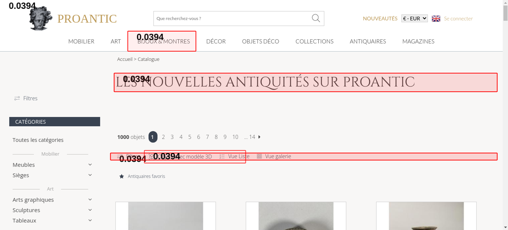Open the ANTIQUAIRES menu
Viewport: 508px width, 230px height.
coord(368,41)
